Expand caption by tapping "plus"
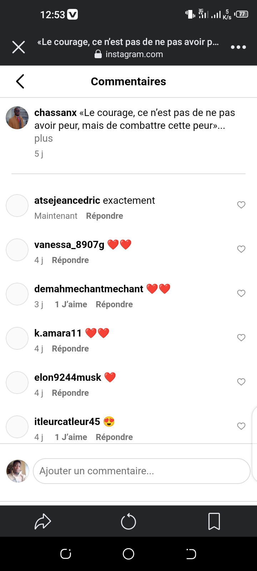This screenshot has height=571, width=257. coord(44,138)
